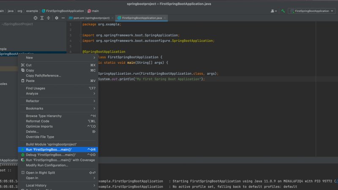Expand the New submenu
This screenshot has height=190, width=338.
[58, 57]
